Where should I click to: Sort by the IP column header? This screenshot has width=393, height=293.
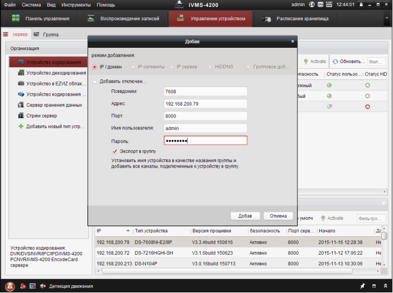(113, 231)
